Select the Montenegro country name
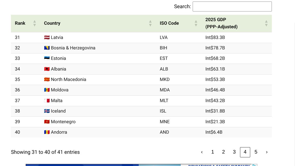Viewport: 295px width, 166px height. click(63, 122)
